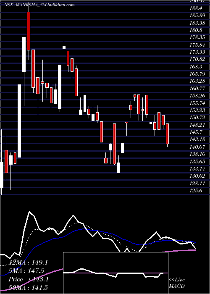
Task: Click the last red candle closing near 143
Action: [167, 134]
